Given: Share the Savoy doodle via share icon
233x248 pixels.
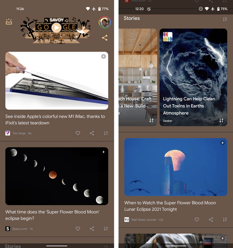Looking at the screenshot, I should click(104, 38).
